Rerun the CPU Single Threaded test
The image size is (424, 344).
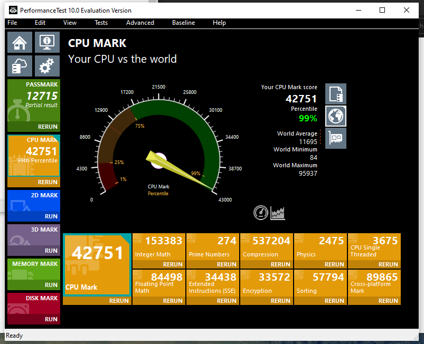click(374, 264)
